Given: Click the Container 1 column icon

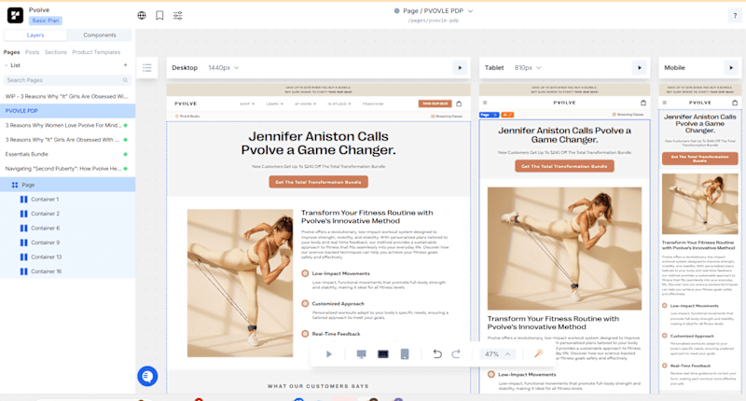Looking at the screenshot, I should [x=24, y=200].
